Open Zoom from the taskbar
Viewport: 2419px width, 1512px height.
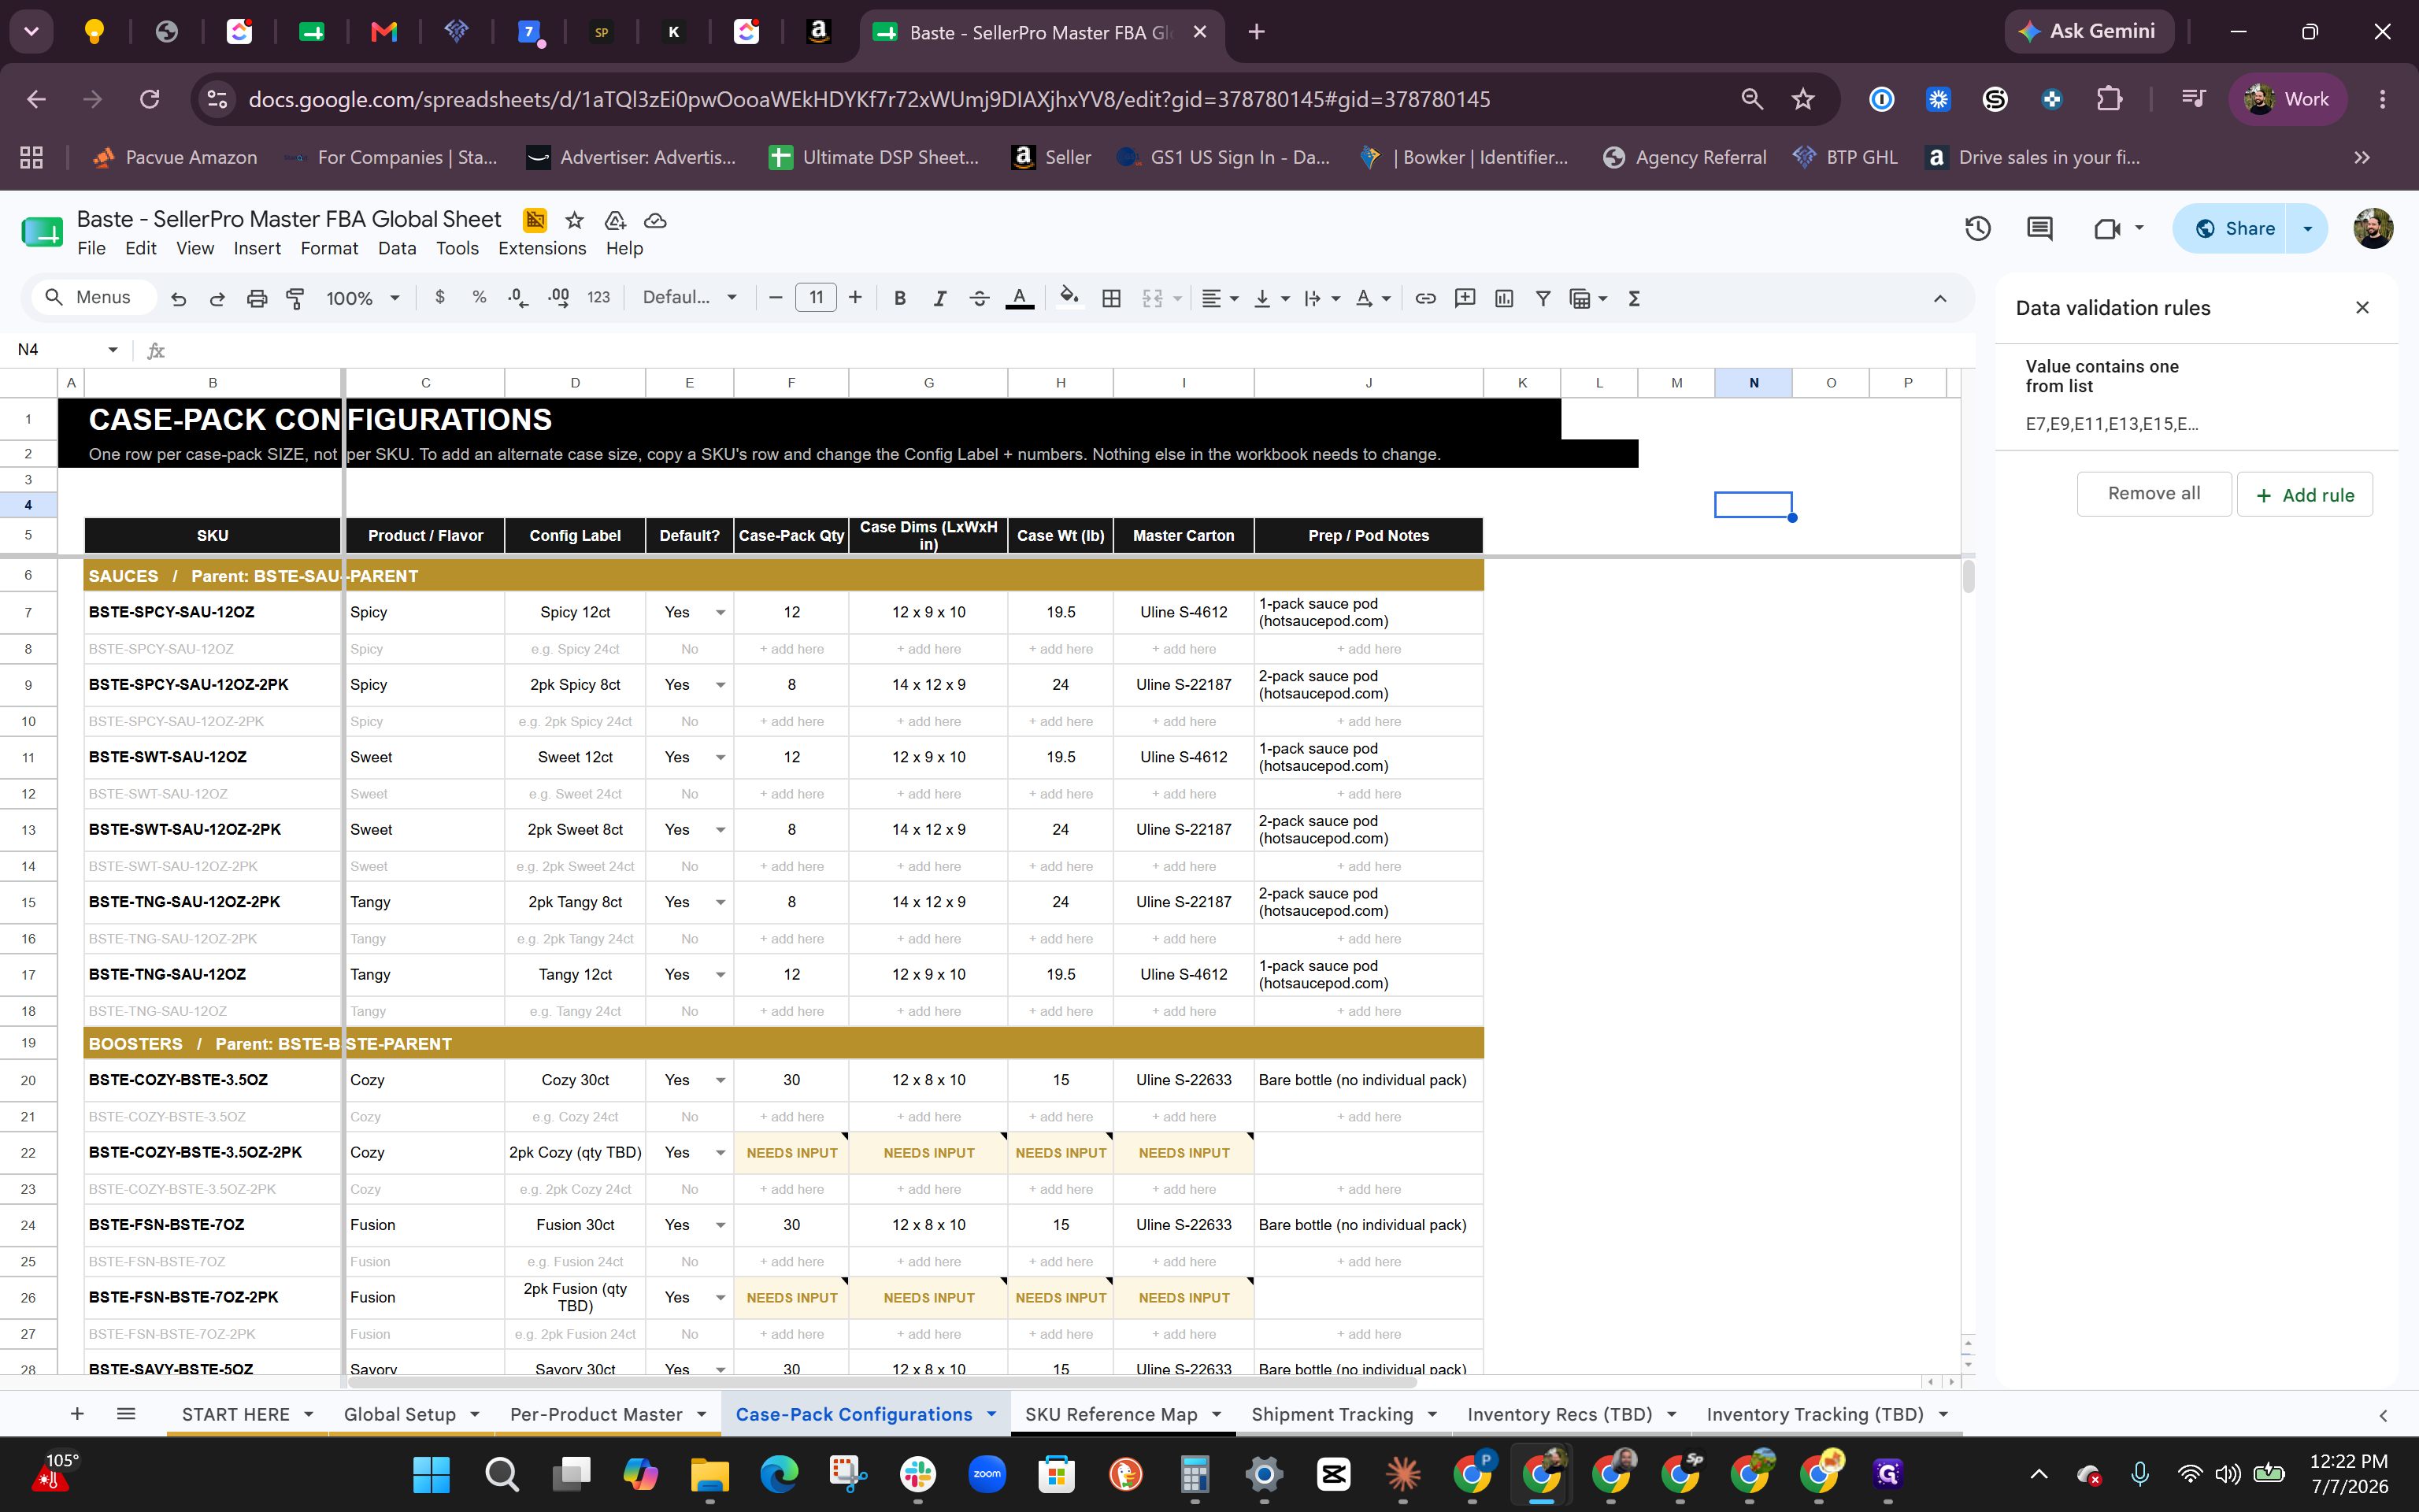tap(987, 1474)
